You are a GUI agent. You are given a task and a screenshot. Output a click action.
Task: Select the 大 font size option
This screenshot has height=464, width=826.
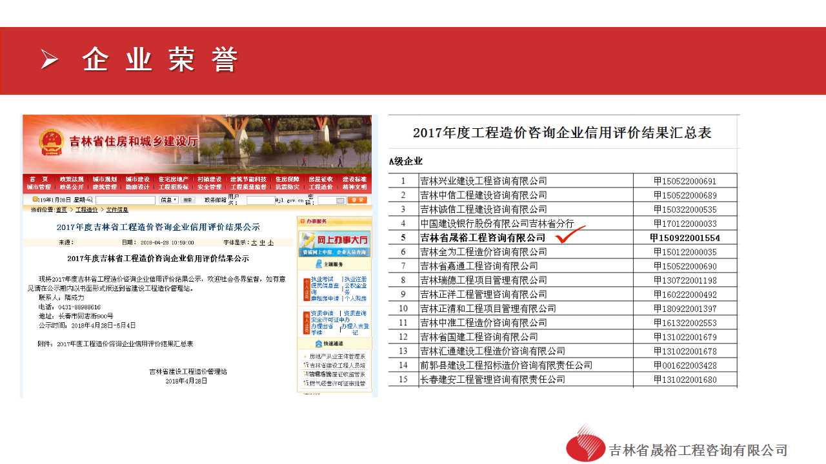click(x=254, y=242)
